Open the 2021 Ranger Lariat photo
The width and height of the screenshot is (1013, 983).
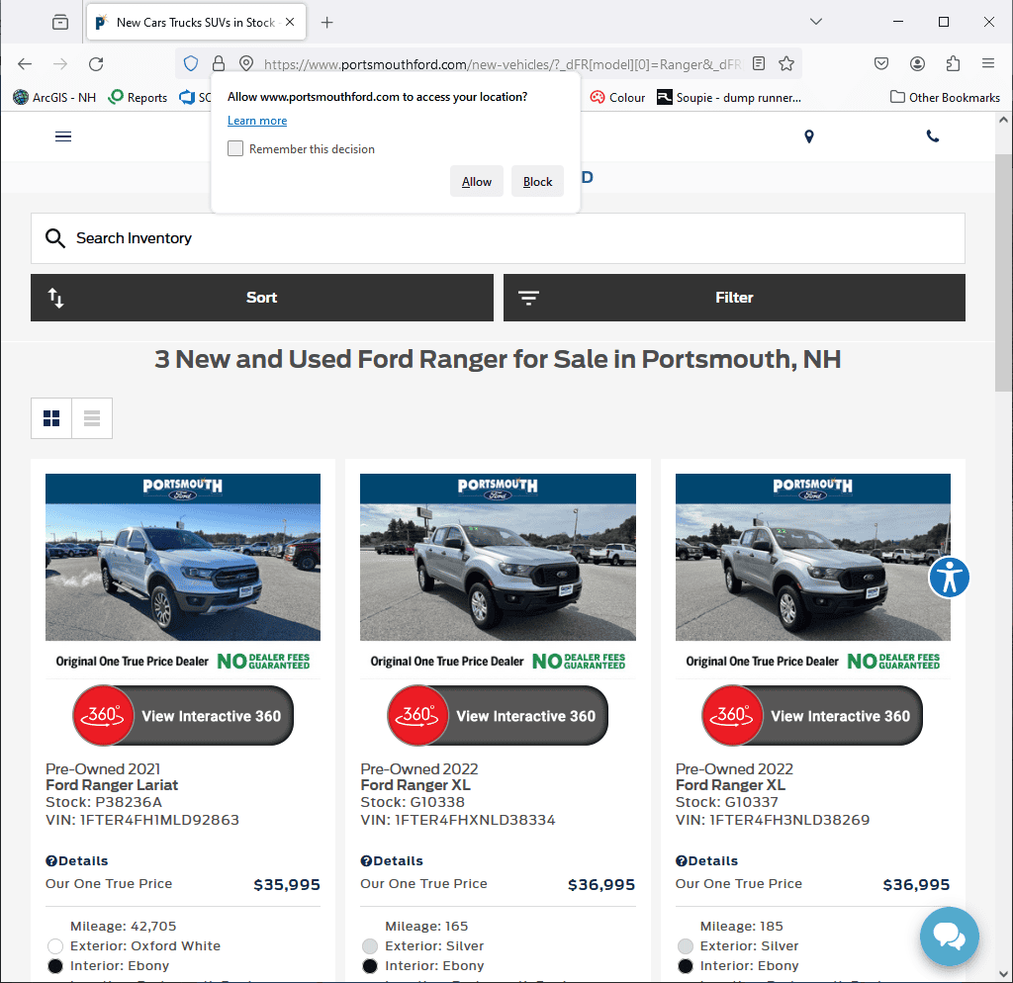(183, 558)
